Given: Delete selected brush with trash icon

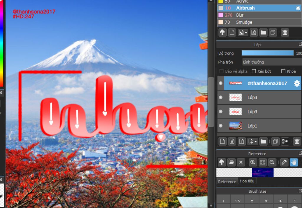Looking at the screenshot, I should (285, 32).
